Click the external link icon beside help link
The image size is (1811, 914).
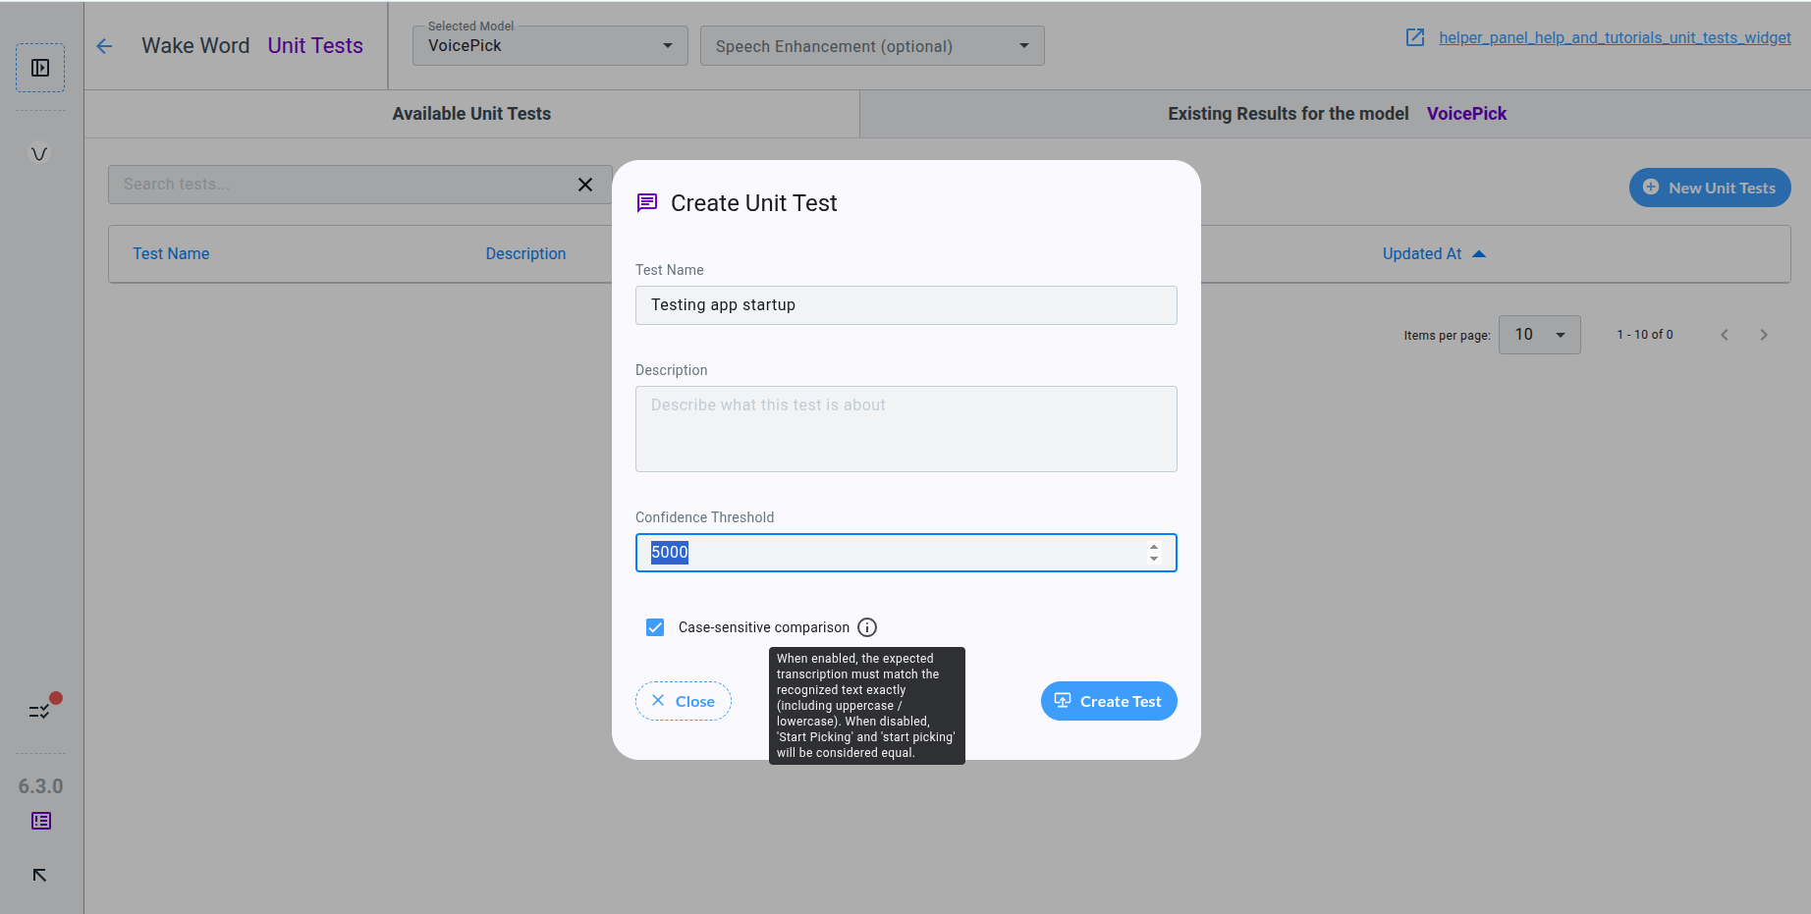click(1415, 37)
